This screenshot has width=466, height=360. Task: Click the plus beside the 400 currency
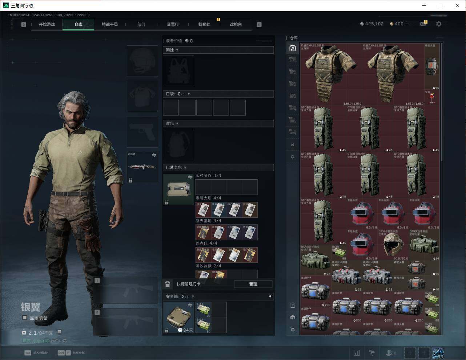pyautogui.click(x=407, y=24)
